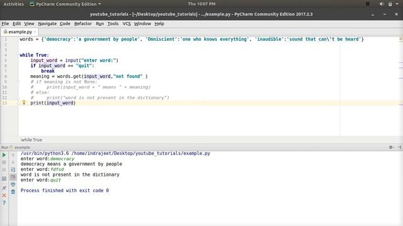Click line number 13 in gutter
The image size is (403, 226).
(x=4, y=103)
